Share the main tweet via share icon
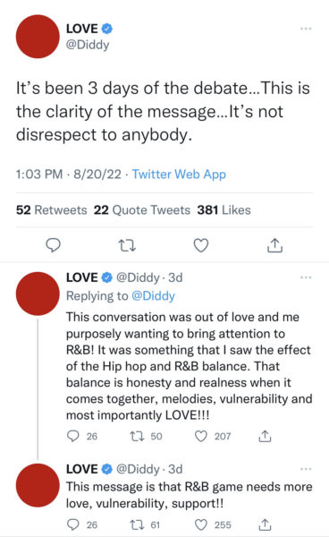 click(274, 245)
